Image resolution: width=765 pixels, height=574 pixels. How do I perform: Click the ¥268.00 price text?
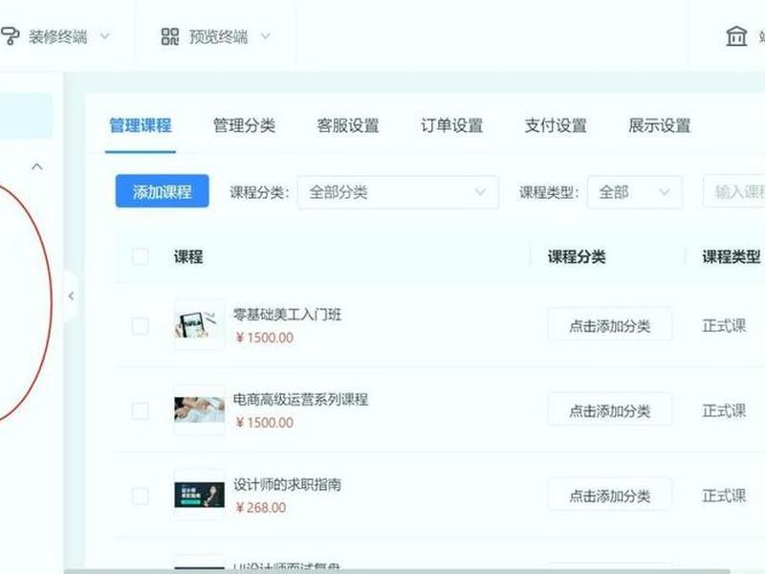tap(260, 508)
